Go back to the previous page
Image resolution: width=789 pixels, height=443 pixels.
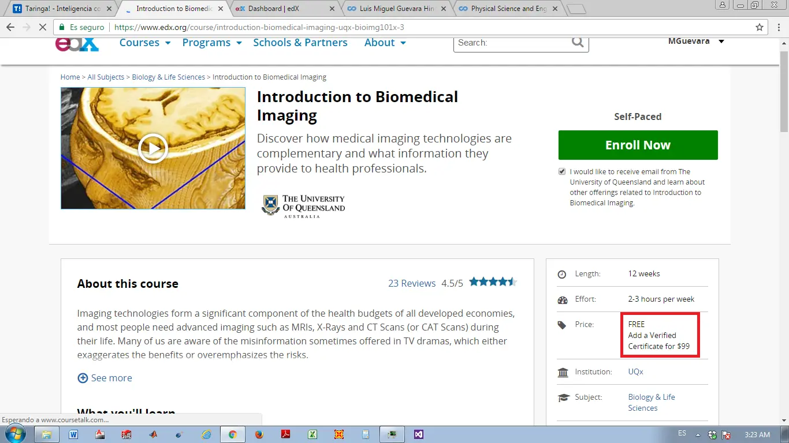coord(10,27)
